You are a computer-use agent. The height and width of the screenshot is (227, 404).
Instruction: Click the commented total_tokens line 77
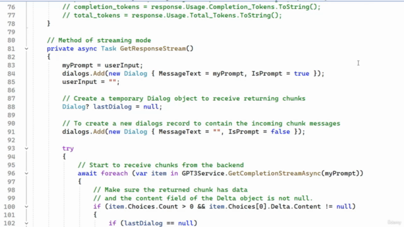click(x=172, y=15)
